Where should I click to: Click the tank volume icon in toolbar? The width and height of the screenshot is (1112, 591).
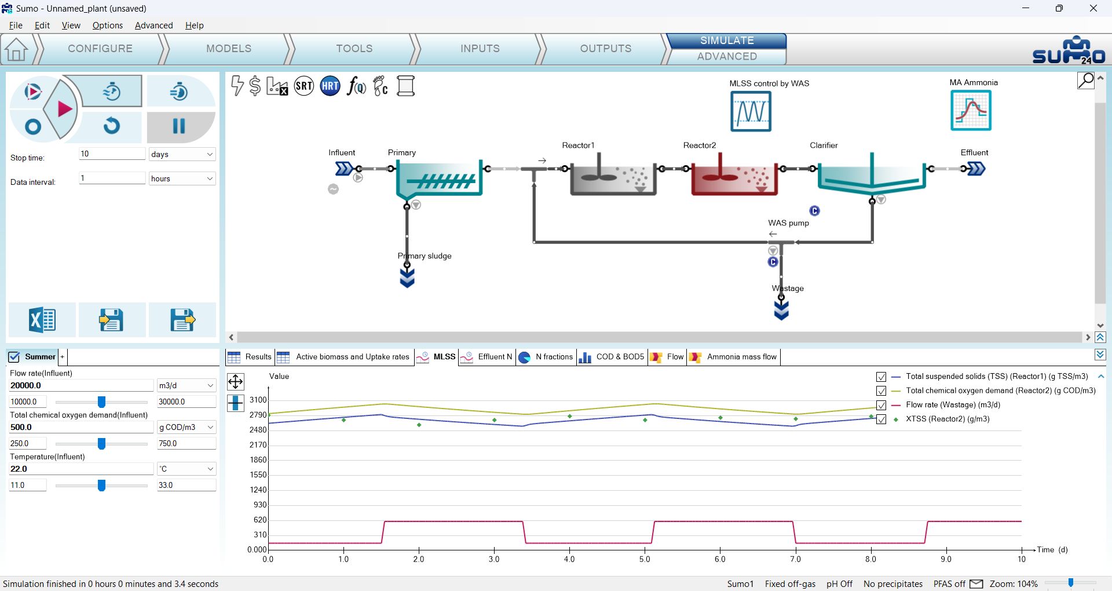(x=405, y=86)
